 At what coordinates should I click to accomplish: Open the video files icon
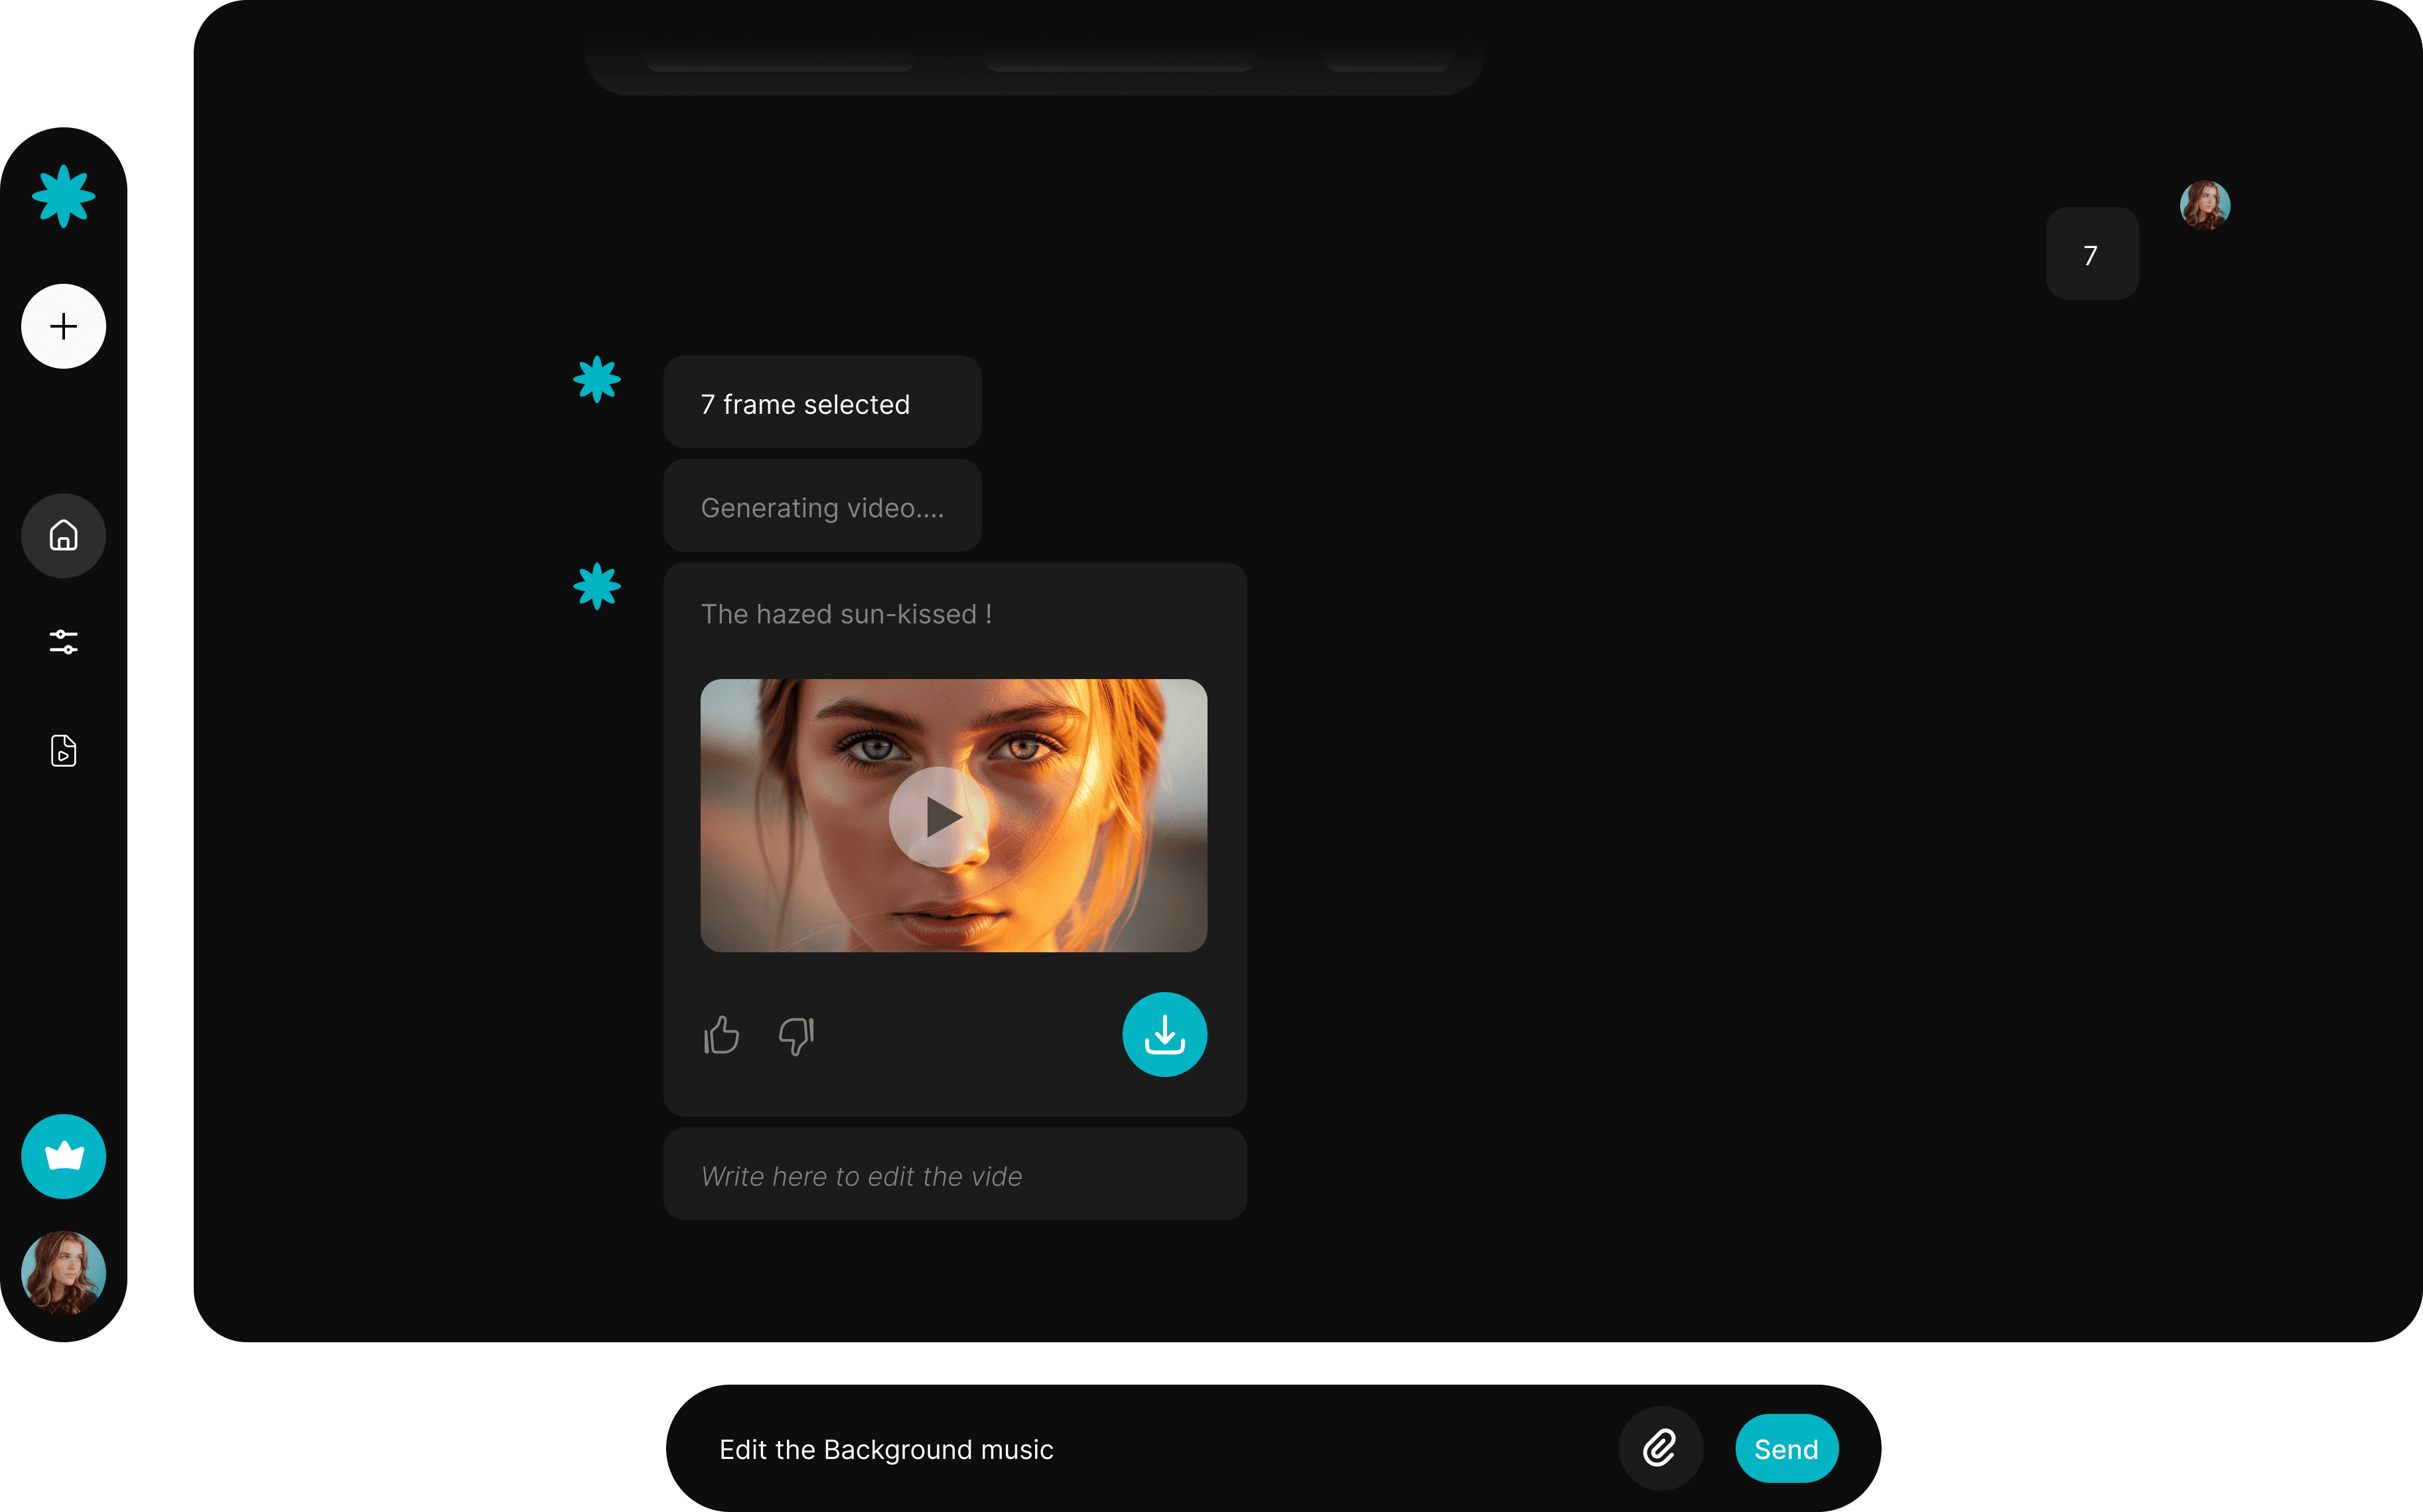63,750
